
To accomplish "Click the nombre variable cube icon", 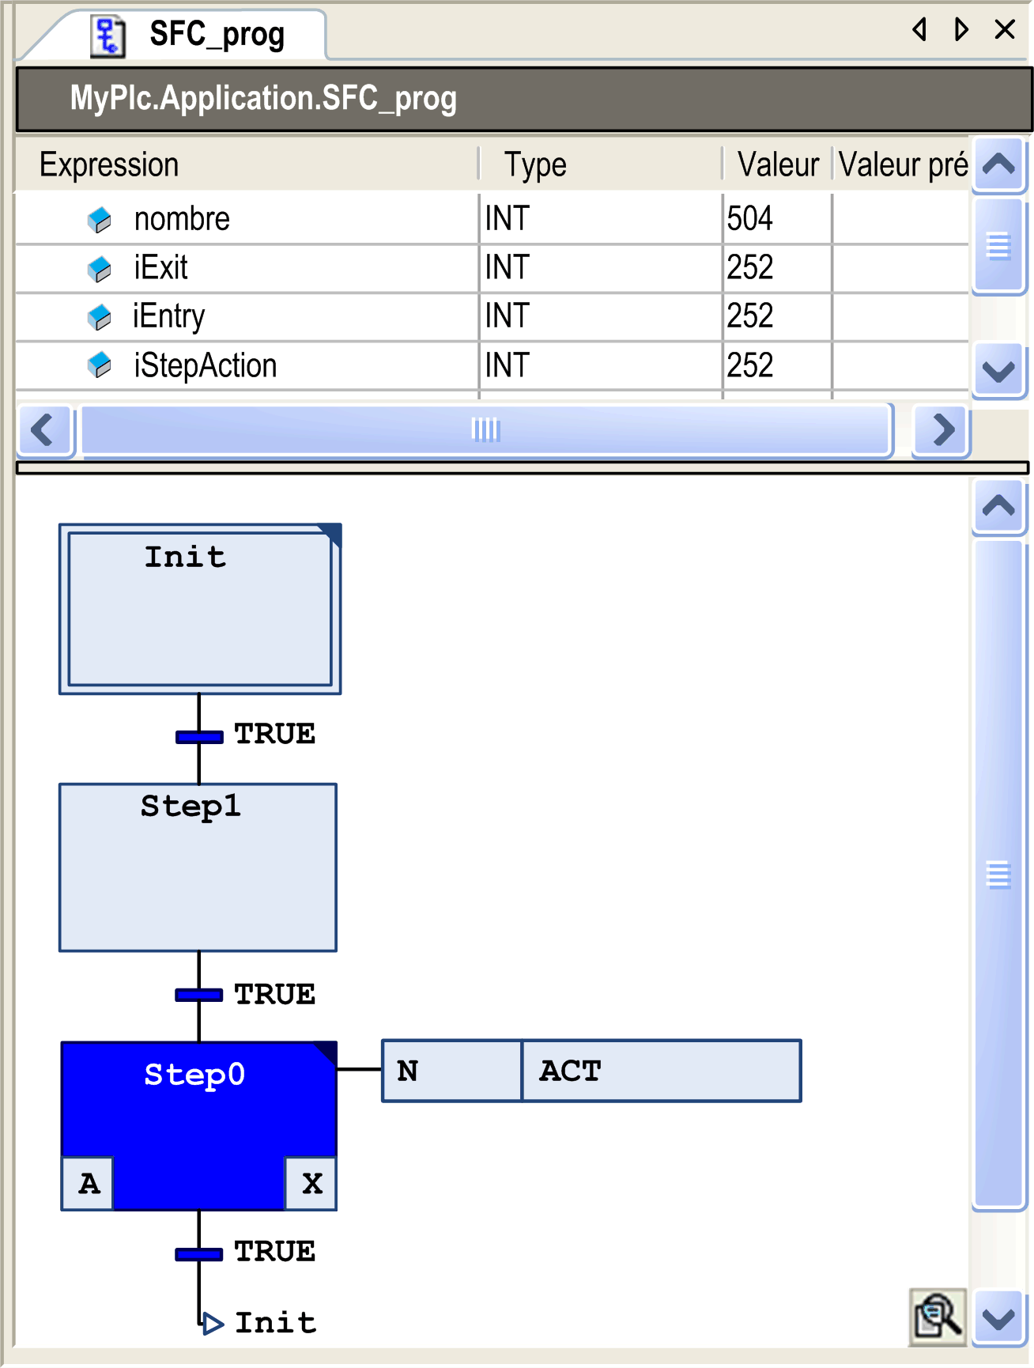I will 100,220.
